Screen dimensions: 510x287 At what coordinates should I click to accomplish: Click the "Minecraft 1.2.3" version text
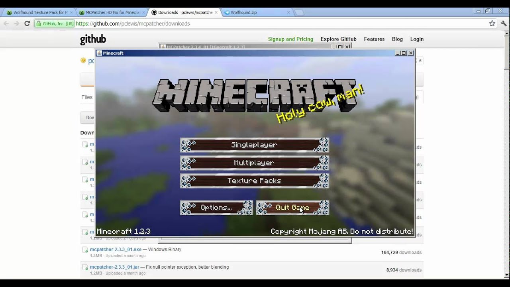[x=124, y=231]
